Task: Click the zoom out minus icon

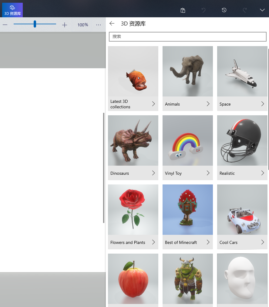Action: coord(5,25)
